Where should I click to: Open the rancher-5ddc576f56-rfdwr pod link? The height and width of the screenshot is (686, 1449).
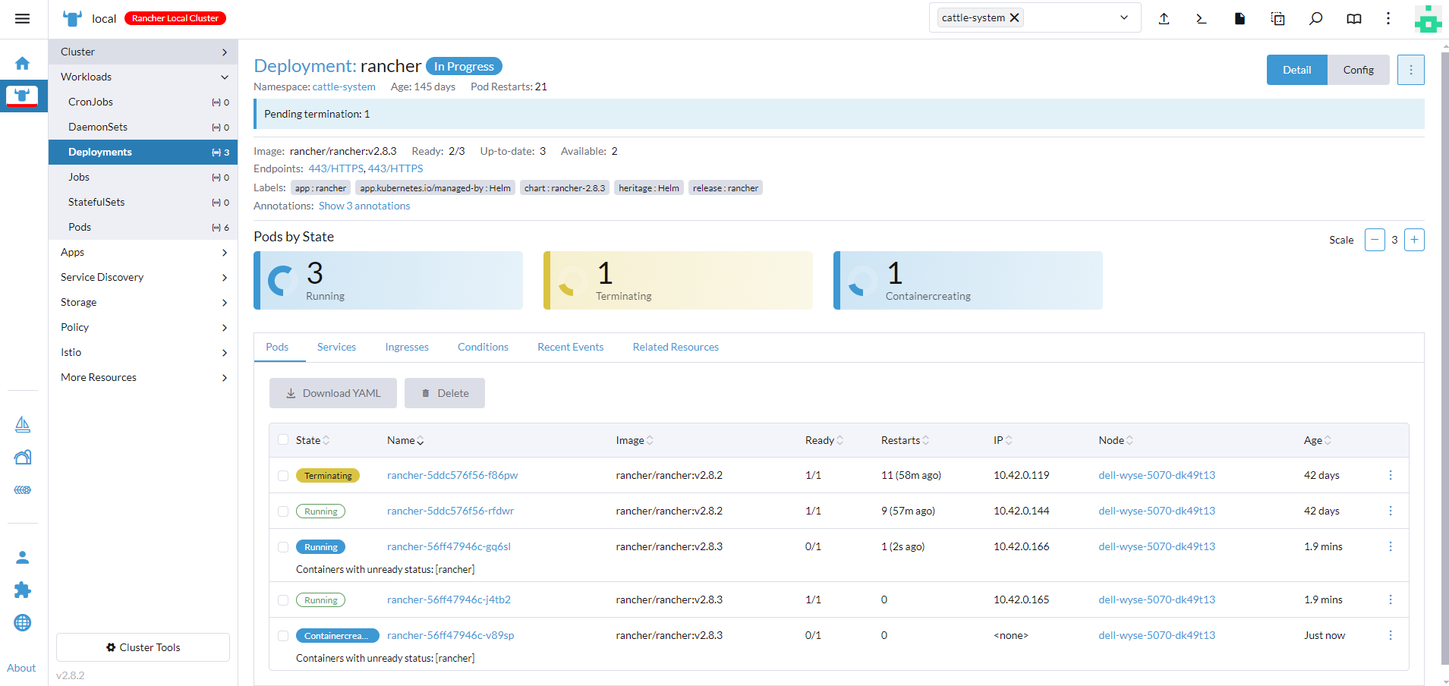(450, 511)
